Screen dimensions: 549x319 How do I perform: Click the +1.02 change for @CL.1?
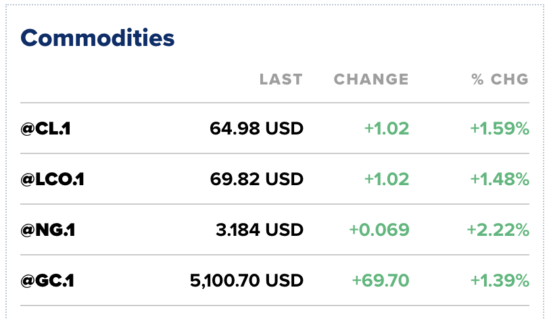tap(386, 128)
